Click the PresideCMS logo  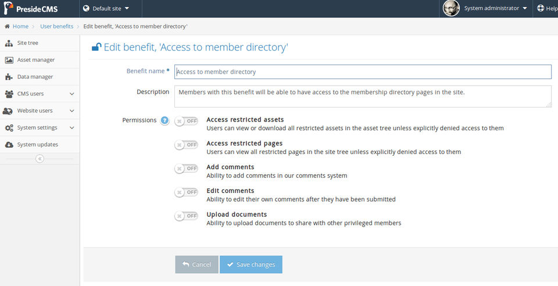pyautogui.click(x=31, y=9)
